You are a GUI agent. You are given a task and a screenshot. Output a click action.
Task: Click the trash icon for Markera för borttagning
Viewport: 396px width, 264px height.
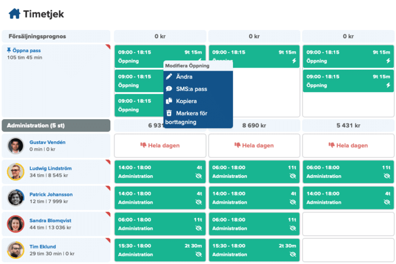169,113
